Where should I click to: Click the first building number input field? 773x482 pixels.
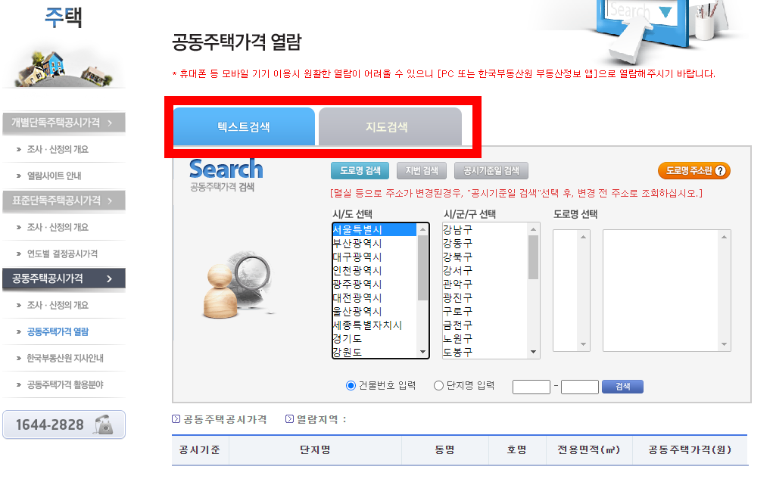coord(531,386)
